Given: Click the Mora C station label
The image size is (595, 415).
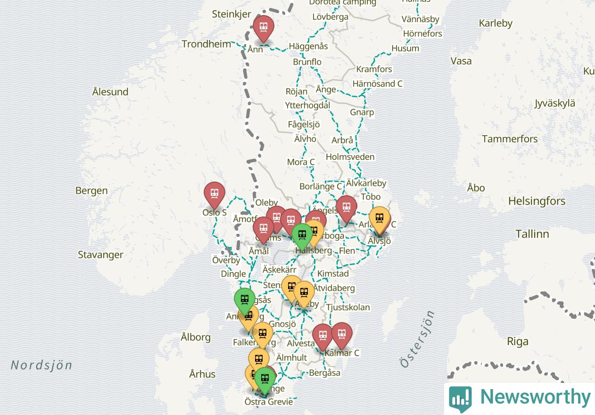Looking at the screenshot, I should [301, 162].
